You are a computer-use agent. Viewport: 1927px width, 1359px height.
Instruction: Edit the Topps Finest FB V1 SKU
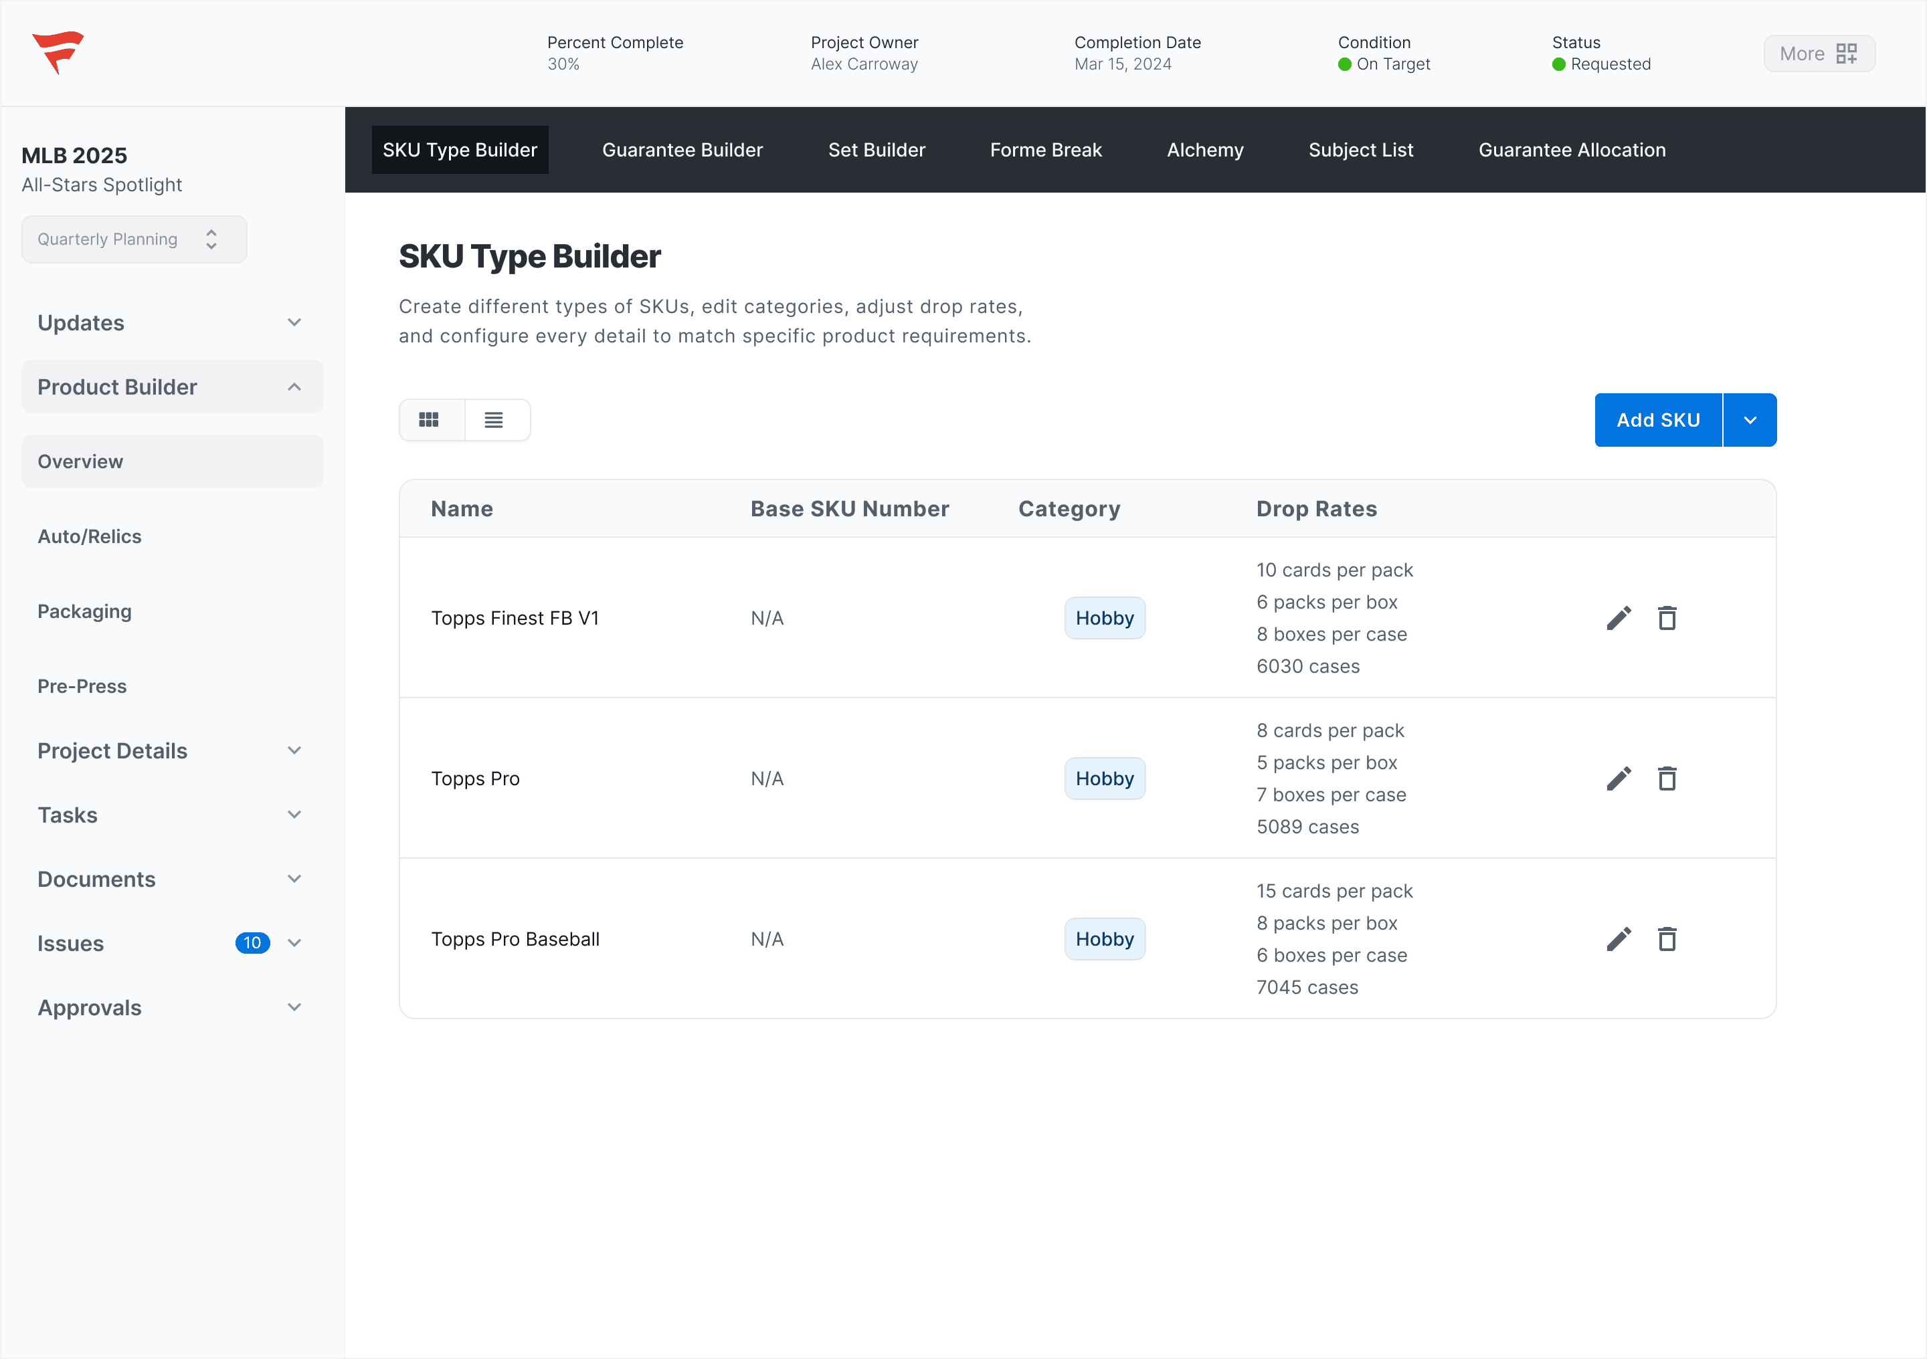[x=1618, y=618]
